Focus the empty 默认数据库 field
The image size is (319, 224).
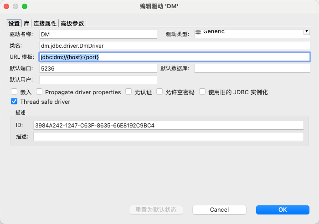click(252, 68)
